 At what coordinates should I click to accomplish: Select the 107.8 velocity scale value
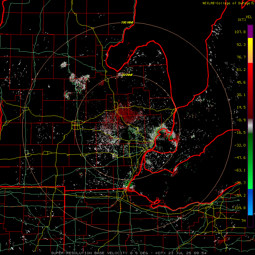(240, 32)
